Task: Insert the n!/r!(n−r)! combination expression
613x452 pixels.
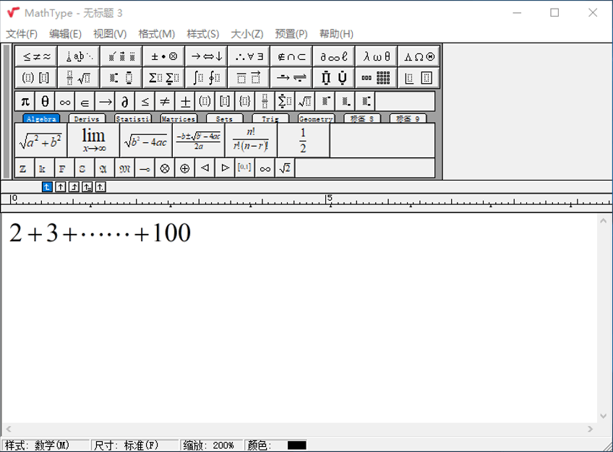Action: coord(251,141)
